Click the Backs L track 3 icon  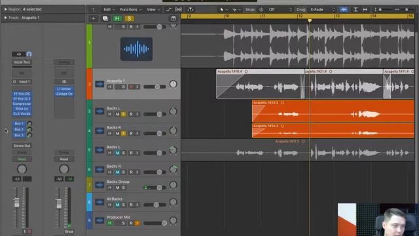tap(100, 111)
